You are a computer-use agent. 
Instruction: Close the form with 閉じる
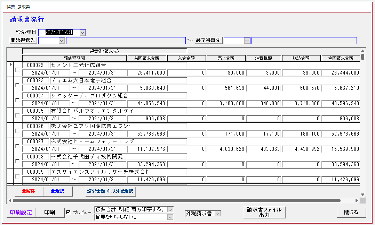coord(351,212)
